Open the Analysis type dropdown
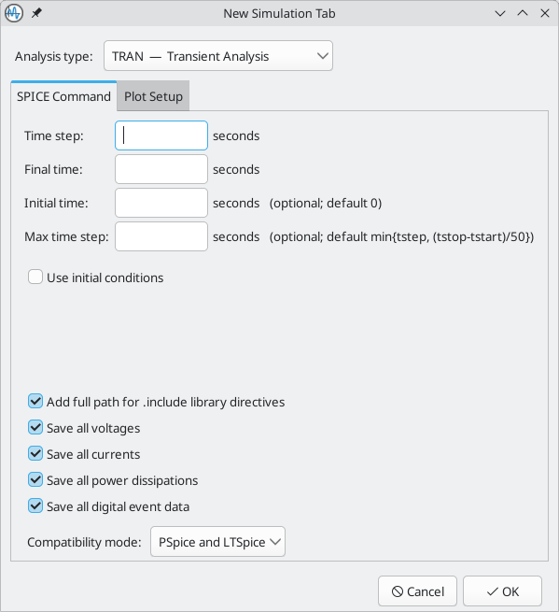Screen dimensions: 559x612 point(218,56)
